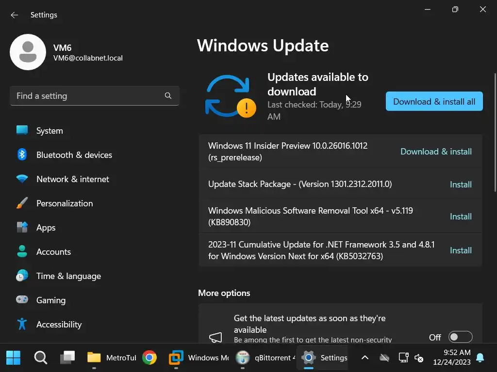Click the vertical scrollbar in Settings
Image resolution: width=497 pixels, height=372 pixels.
(495, 132)
